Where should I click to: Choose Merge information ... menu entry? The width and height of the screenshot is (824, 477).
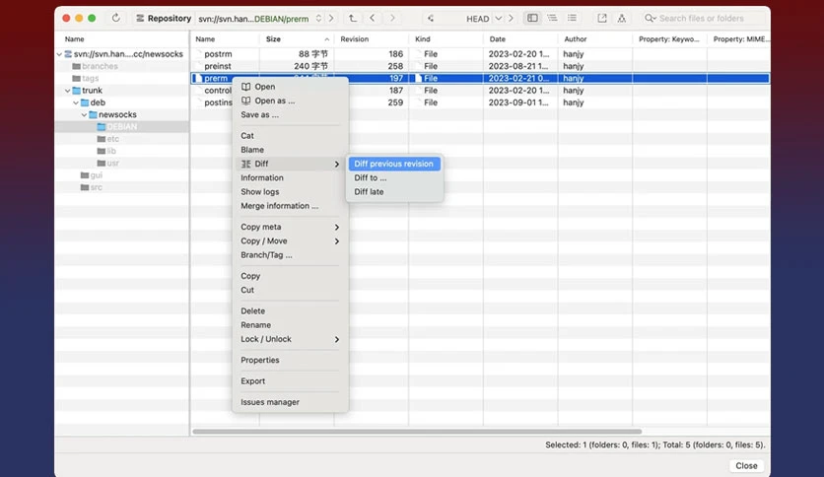coord(290,206)
